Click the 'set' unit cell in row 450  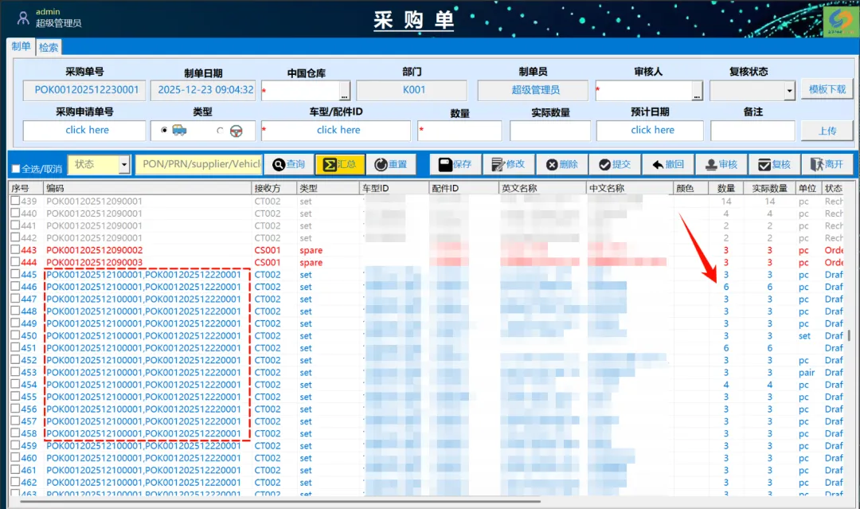click(804, 335)
